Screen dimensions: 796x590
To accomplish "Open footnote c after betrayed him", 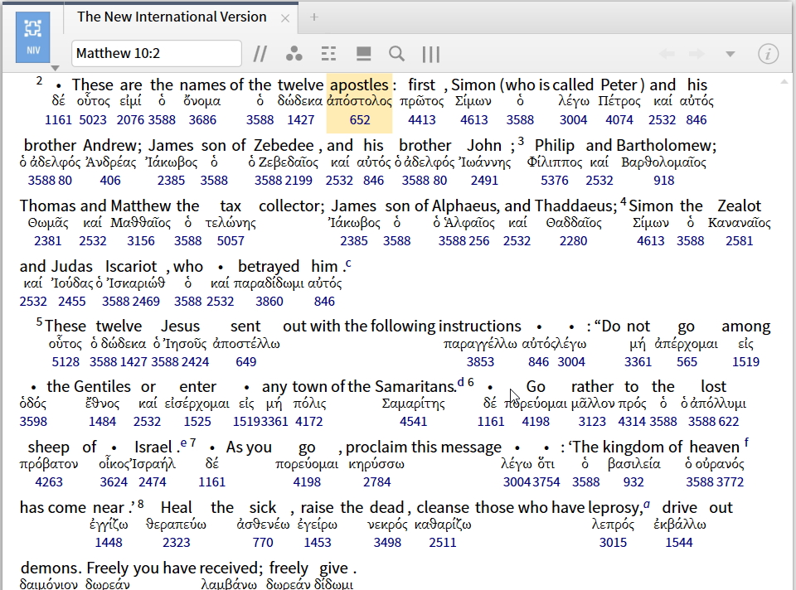I will [348, 264].
